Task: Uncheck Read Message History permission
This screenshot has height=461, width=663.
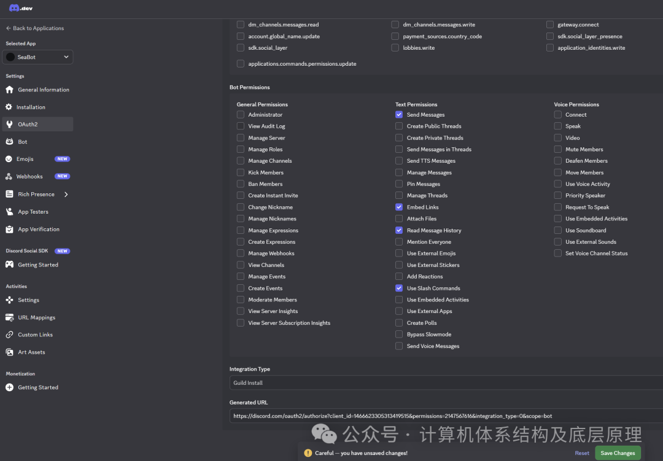Action: coord(399,231)
